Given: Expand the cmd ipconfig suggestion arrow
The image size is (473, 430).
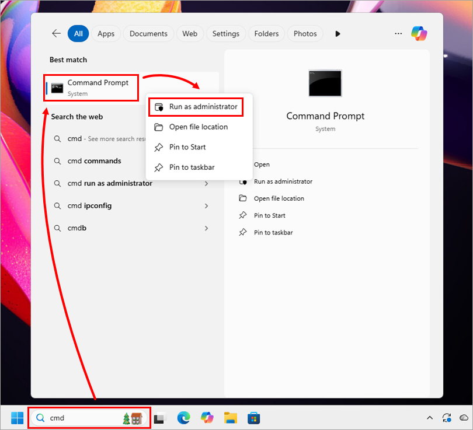Looking at the screenshot, I should point(207,206).
